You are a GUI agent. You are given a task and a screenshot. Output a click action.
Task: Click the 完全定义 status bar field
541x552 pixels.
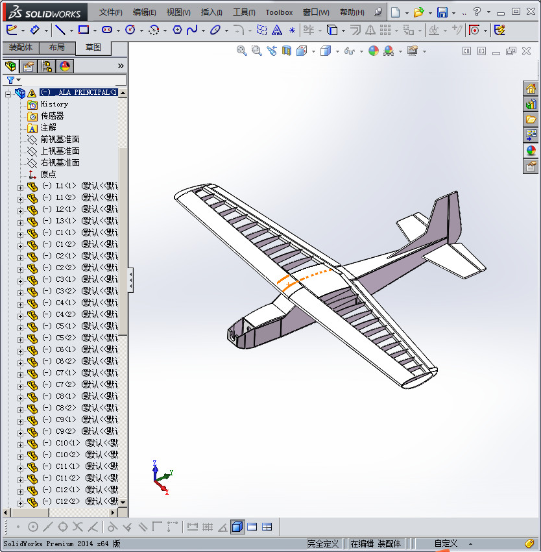pos(323,544)
